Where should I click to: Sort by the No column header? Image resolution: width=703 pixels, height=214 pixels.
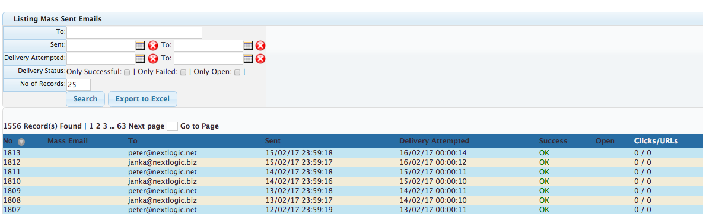pos(8,141)
